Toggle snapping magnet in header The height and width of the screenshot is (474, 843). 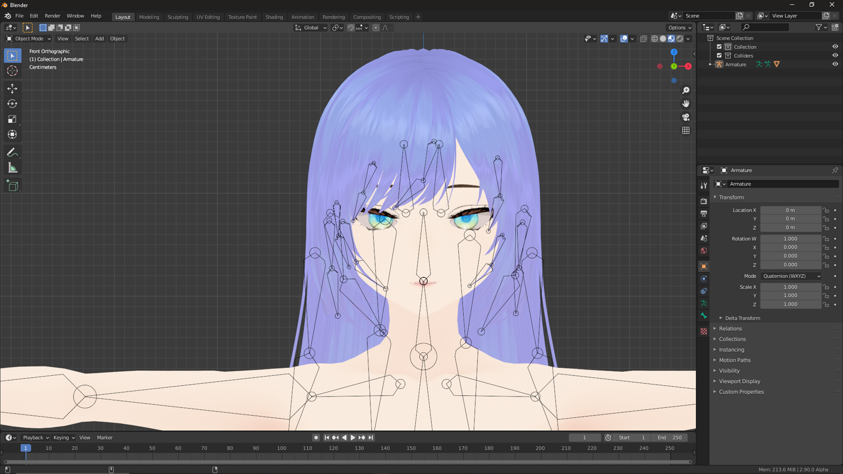[351, 28]
